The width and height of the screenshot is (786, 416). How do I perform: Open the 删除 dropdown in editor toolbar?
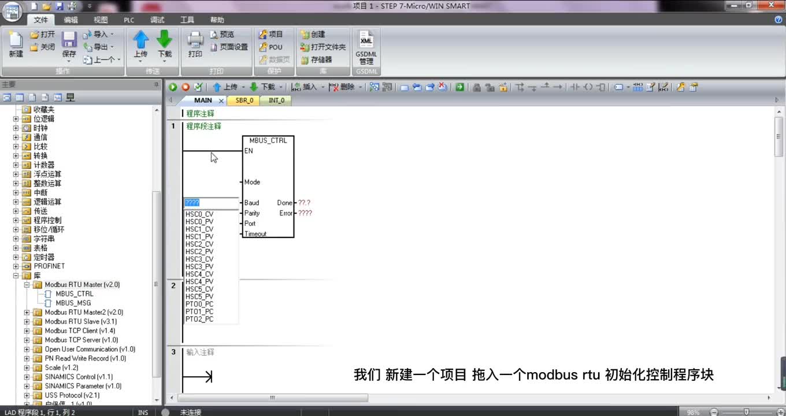tap(360, 87)
